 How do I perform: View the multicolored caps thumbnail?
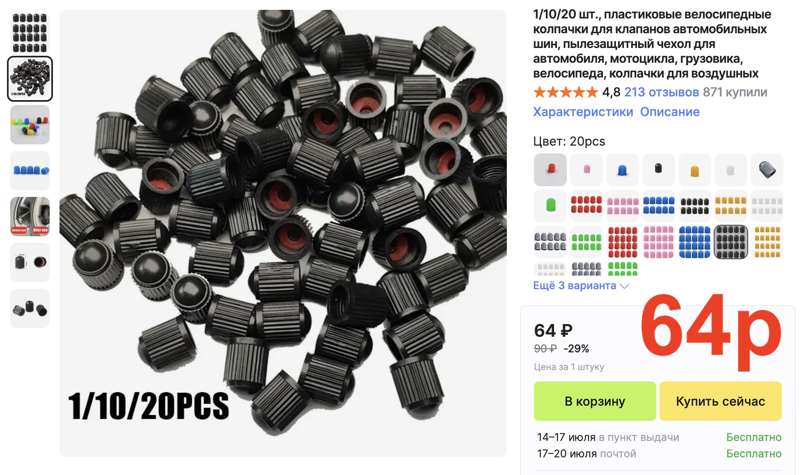click(30, 125)
